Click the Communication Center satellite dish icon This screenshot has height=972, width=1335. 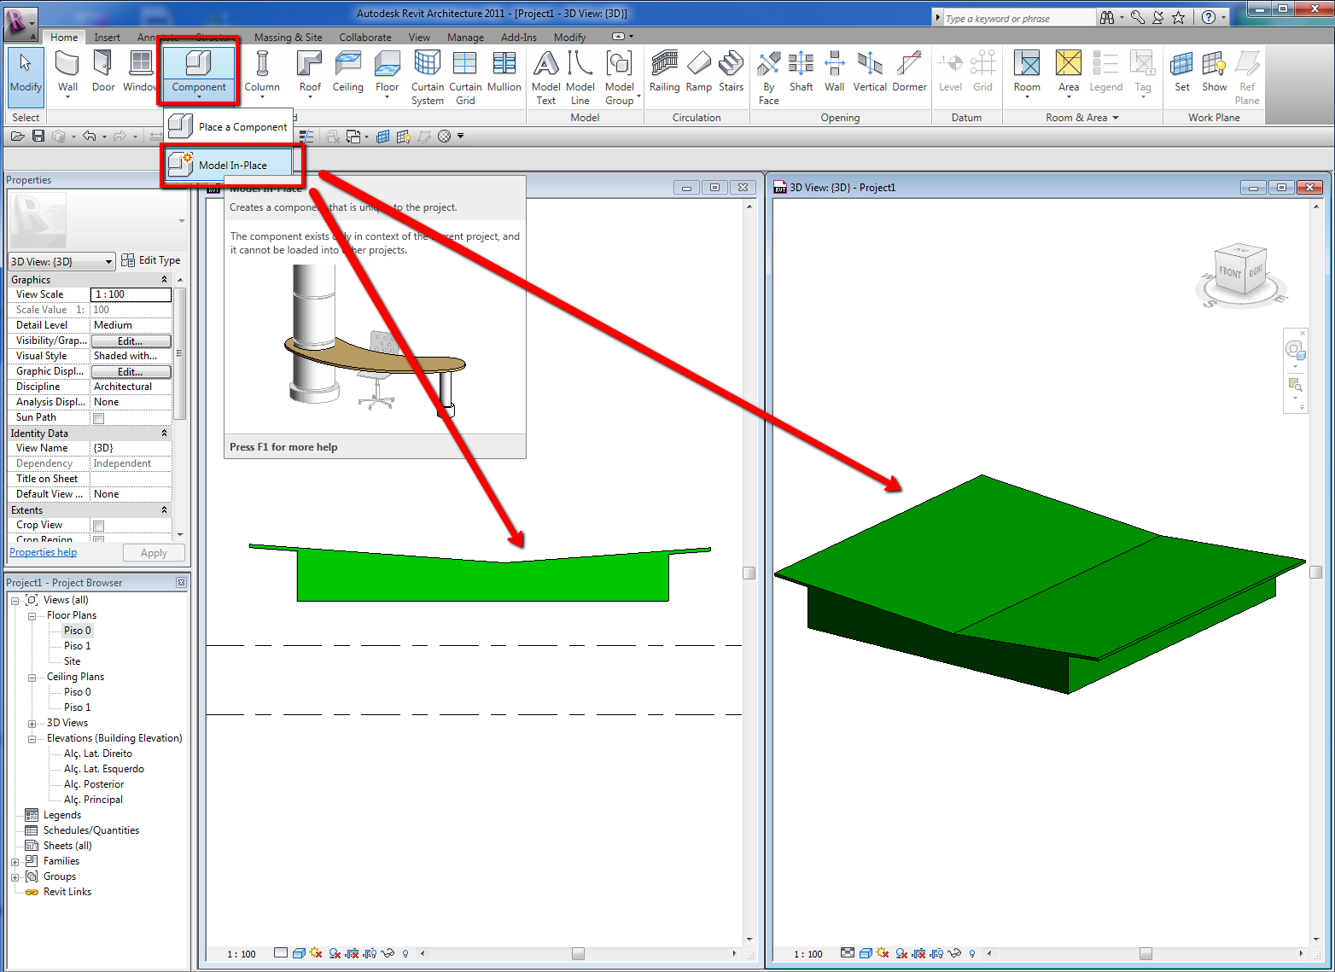[1158, 17]
